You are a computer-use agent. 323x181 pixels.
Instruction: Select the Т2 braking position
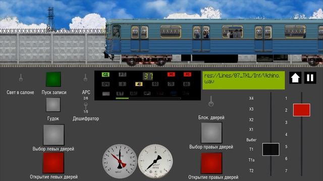point(251,170)
